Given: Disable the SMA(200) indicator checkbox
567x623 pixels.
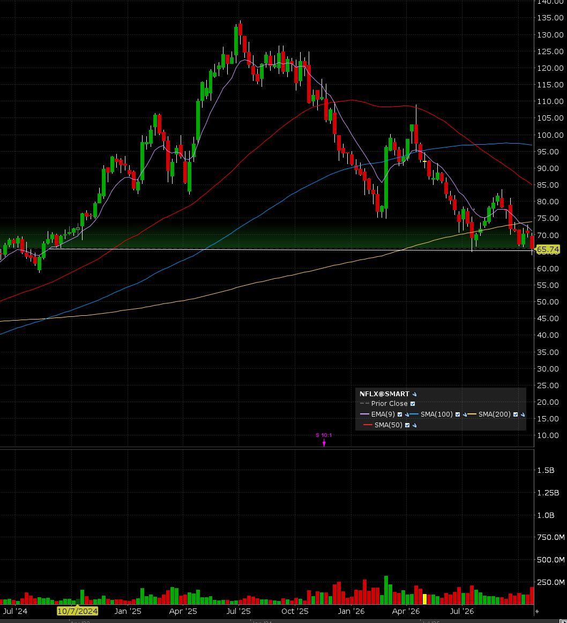Looking at the screenshot, I should [x=516, y=414].
